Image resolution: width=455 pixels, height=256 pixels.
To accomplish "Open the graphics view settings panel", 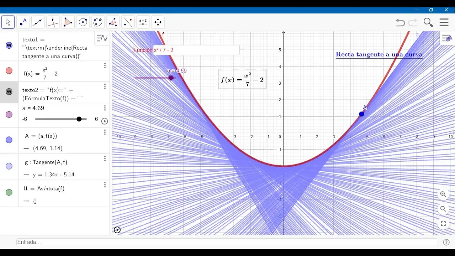I will (x=446, y=38).
